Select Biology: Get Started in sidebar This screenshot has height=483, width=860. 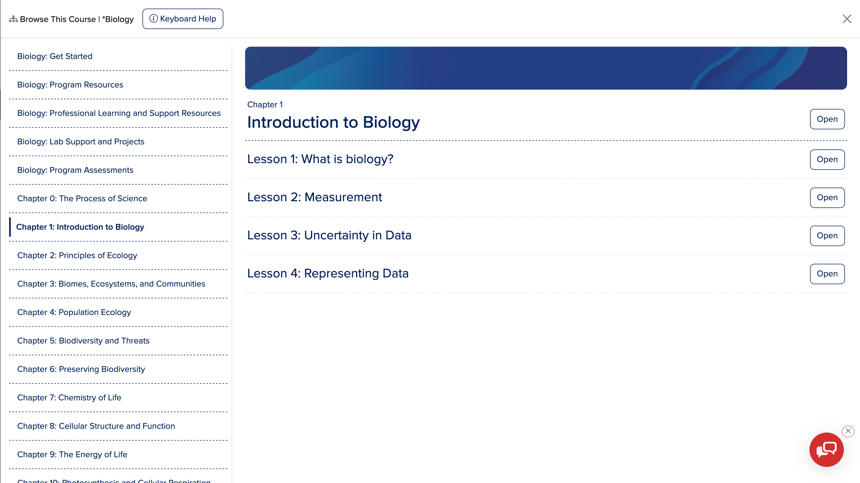coord(55,56)
